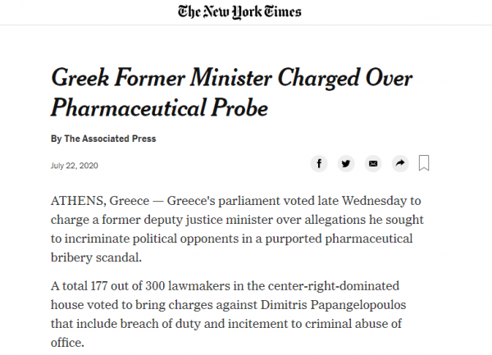492x355 pixels.
Task: Email this article using the envelope icon
Action: (373, 163)
